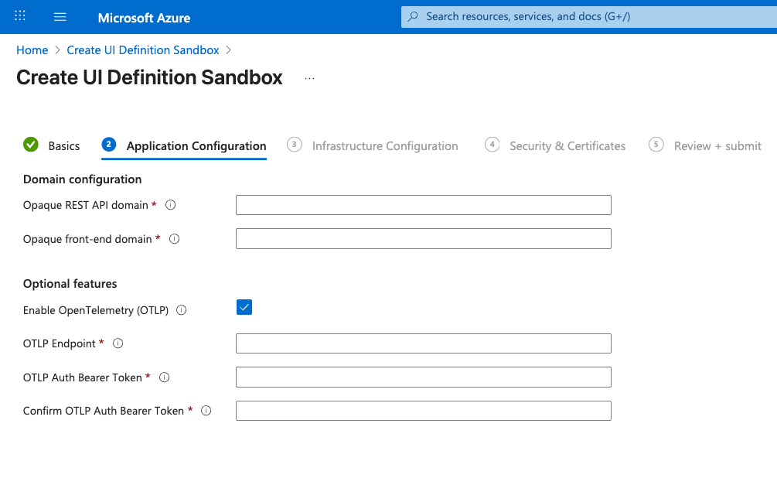This screenshot has height=485, width=777.
Task: Follow the Home breadcrumb link
Action: (x=32, y=50)
